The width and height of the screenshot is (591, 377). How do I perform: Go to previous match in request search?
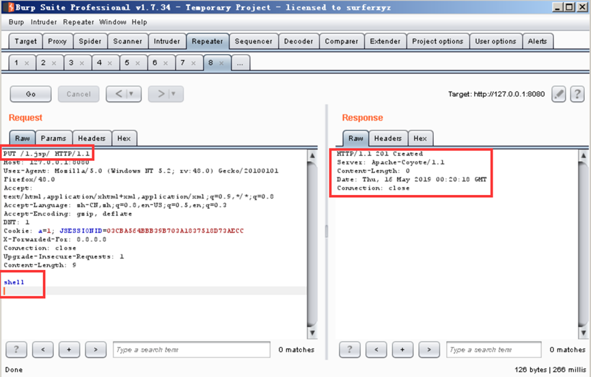[42, 350]
